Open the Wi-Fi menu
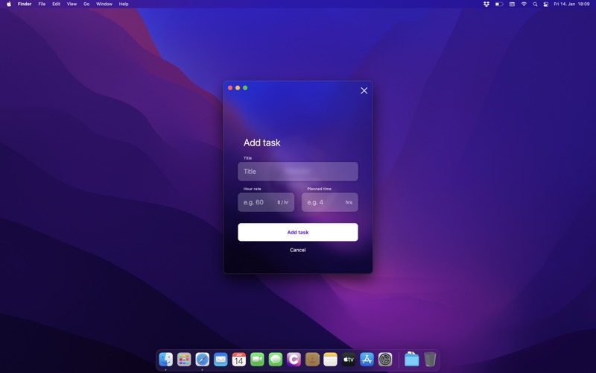This screenshot has height=373, width=596. 524,4
